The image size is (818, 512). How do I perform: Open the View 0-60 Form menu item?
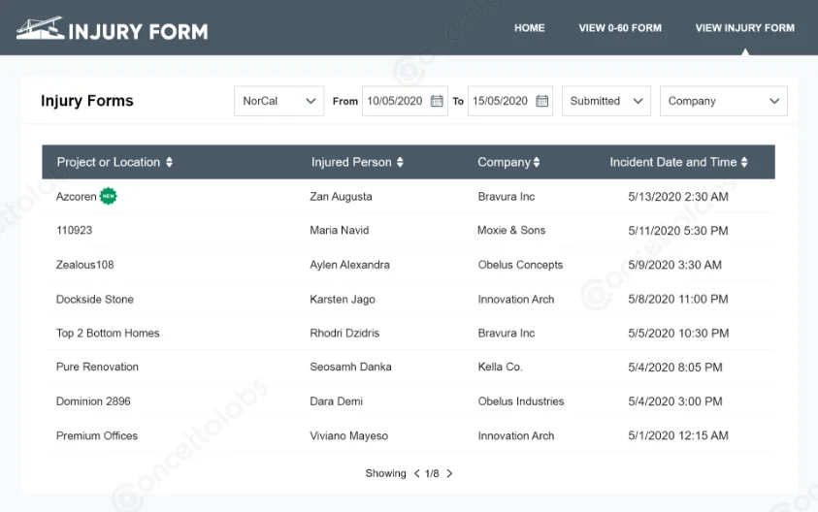(x=620, y=28)
